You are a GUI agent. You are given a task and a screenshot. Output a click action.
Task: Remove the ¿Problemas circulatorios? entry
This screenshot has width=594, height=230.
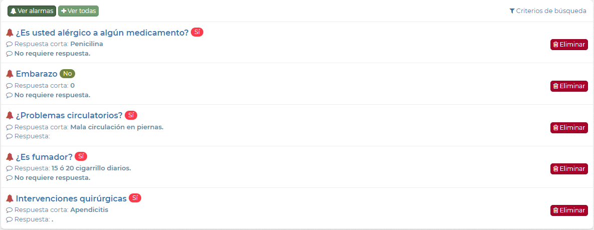click(569, 128)
